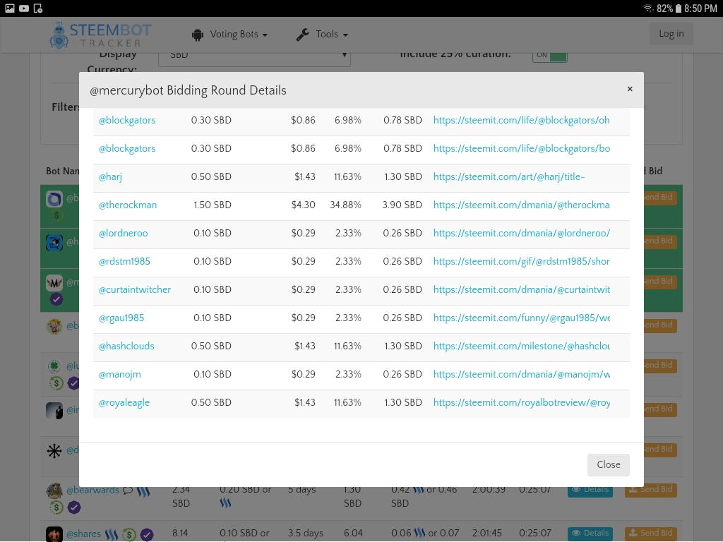Screen dimensions: 723x542
Task: Click the green dollar refund icon under @bearwards
Action: click(x=56, y=507)
